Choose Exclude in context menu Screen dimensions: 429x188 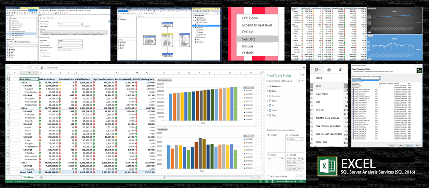248,53
